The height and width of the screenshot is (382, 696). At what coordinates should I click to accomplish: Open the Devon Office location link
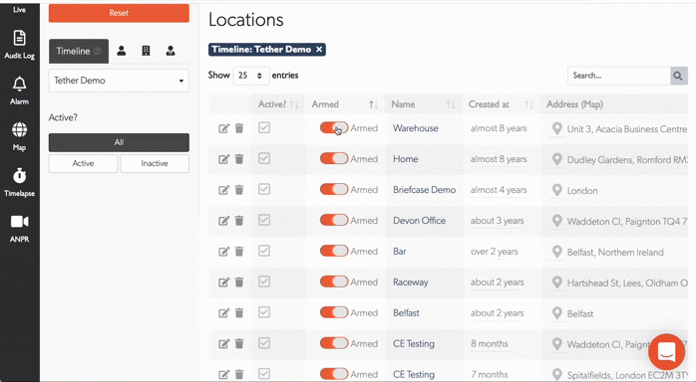click(x=420, y=221)
